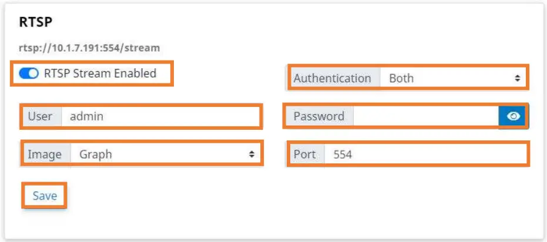Click the Authentication dropdown arrow indicator
Viewport: 547px width, 242px height.
[x=517, y=78]
